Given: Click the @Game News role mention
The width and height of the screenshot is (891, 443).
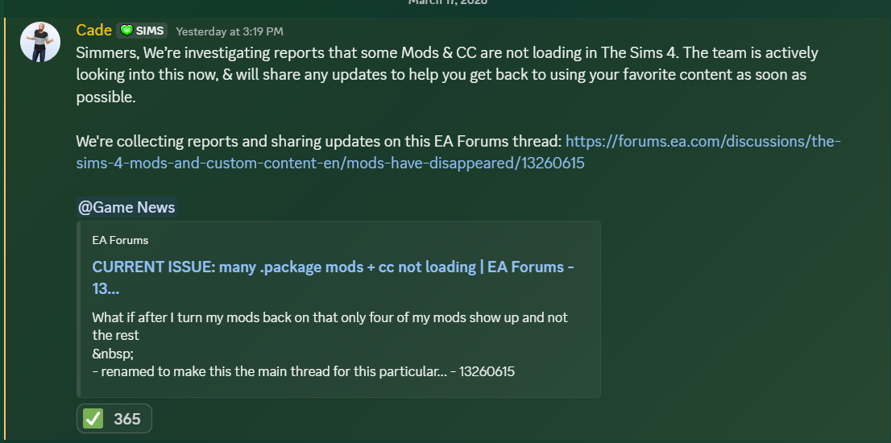Looking at the screenshot, I should (x=126, y=208).
